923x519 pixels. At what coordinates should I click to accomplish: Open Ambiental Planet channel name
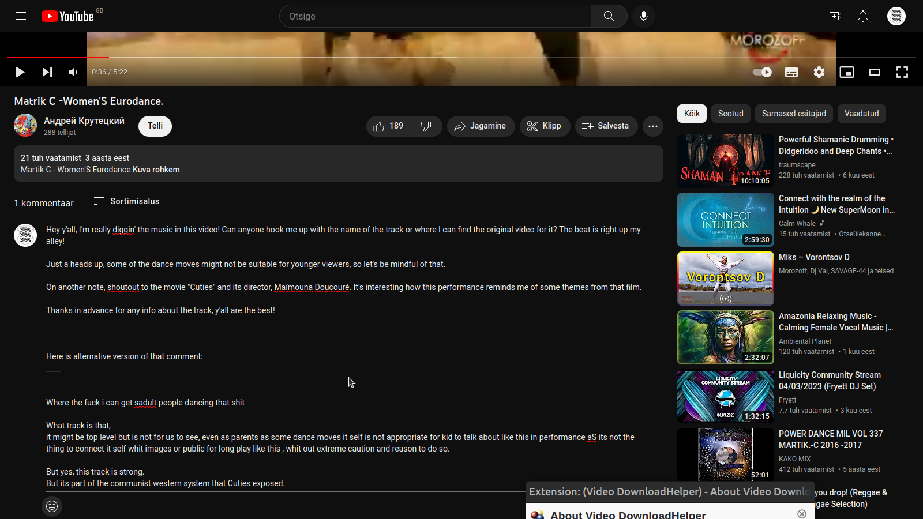pyautogui.click(x=805, y=341)
